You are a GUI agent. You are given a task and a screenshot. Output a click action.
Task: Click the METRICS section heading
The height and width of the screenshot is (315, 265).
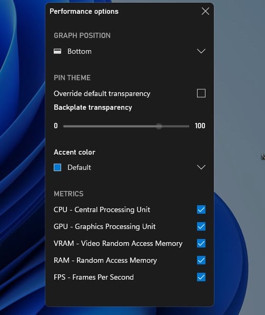68,194
